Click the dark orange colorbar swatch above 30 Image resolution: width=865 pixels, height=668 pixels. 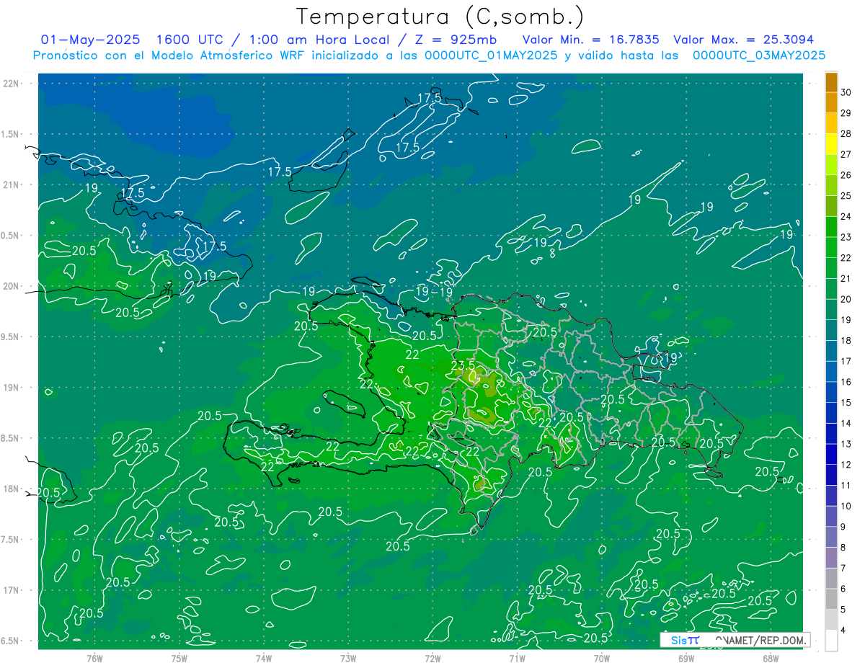coord(831,82)
